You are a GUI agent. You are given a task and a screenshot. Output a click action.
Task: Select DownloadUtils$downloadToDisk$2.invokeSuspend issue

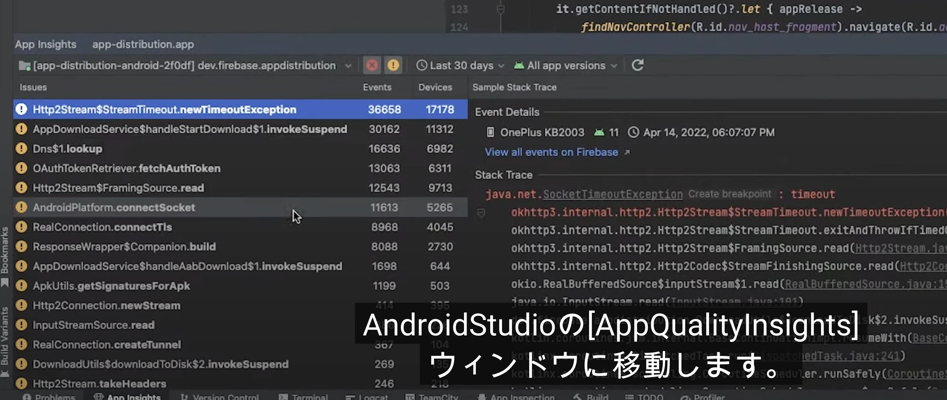pyautogui.click(x=240, y=364)
